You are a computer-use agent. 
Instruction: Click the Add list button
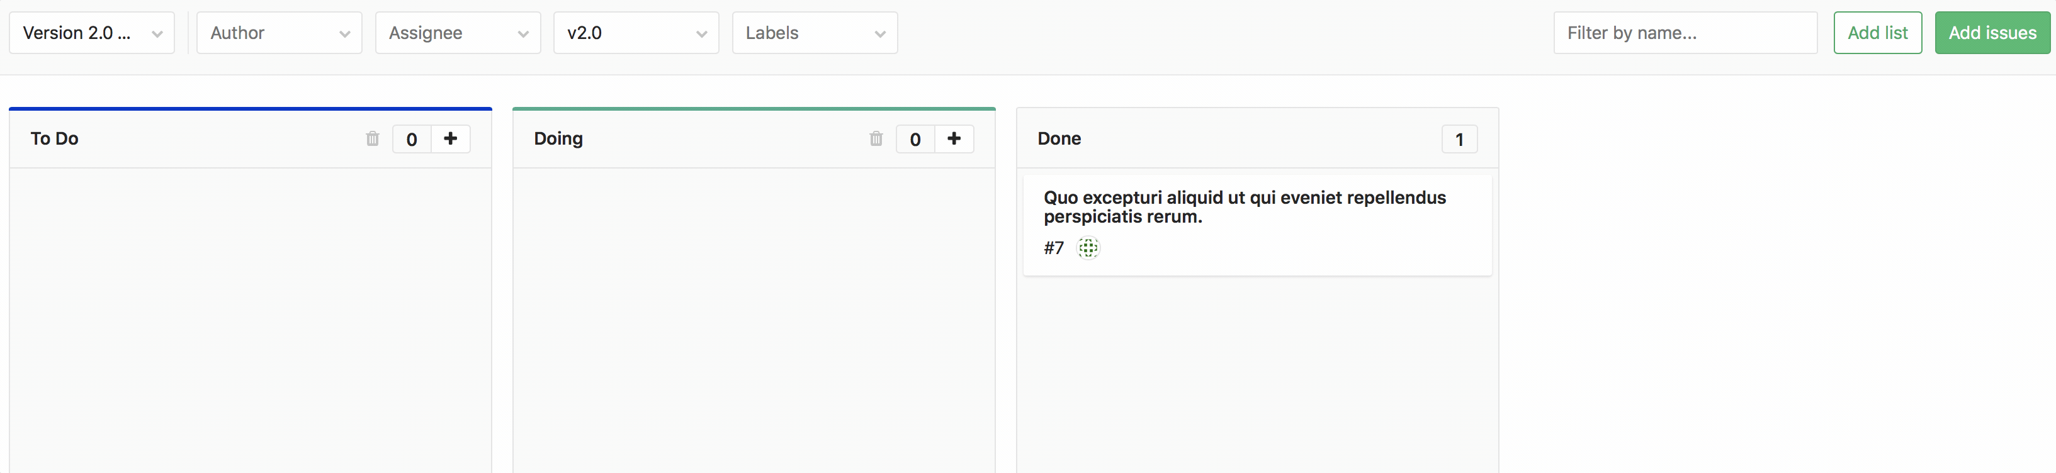coord(1877,33)
